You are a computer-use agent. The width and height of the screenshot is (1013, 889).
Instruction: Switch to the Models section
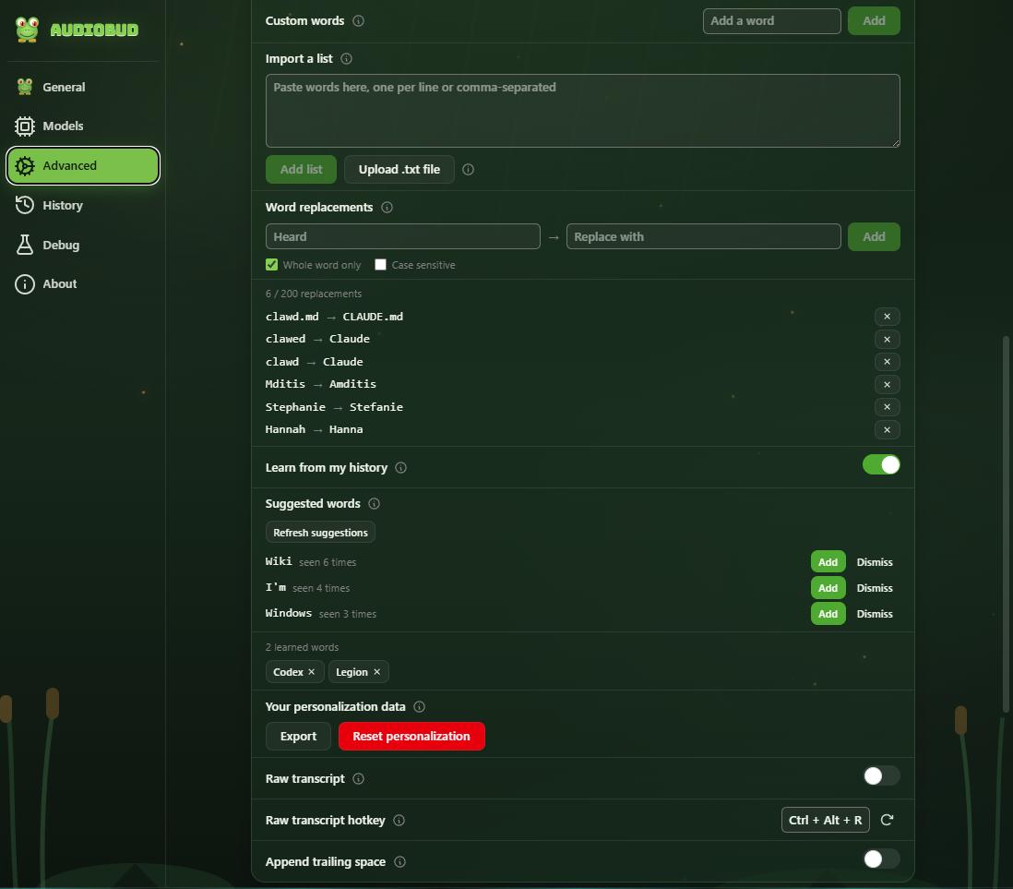(x=83, y=126)
